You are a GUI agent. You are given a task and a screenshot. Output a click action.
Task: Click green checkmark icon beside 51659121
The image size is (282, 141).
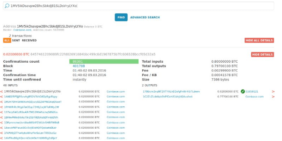[242, 91]
